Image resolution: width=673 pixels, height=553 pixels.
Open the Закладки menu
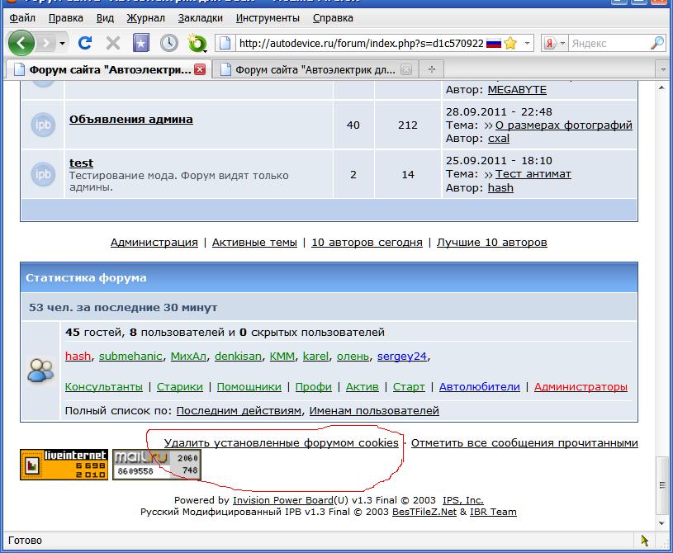point(200,18)
